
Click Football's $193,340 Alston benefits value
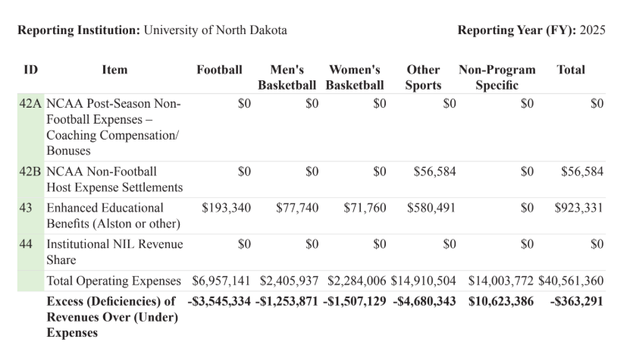(226, 208)
